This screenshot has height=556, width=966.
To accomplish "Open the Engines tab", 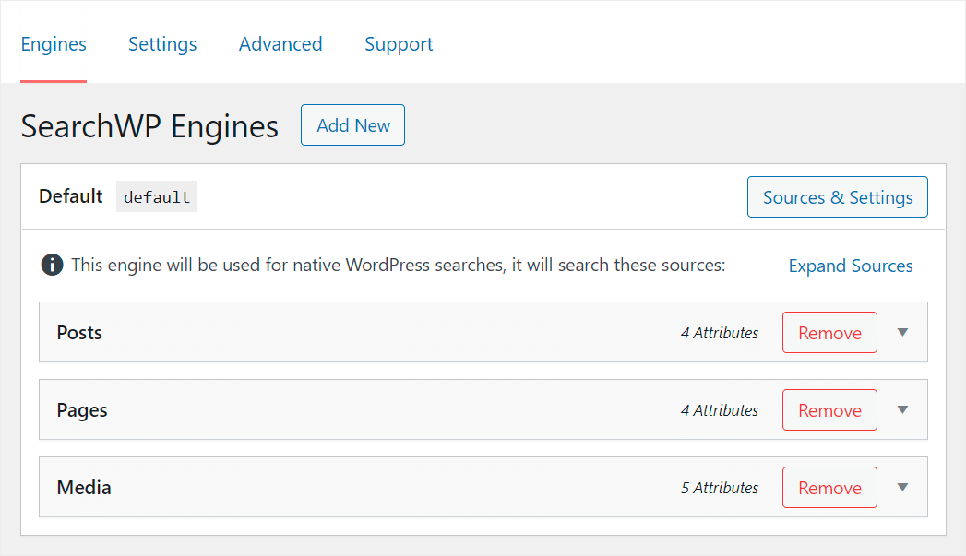I will coord(54,44).
